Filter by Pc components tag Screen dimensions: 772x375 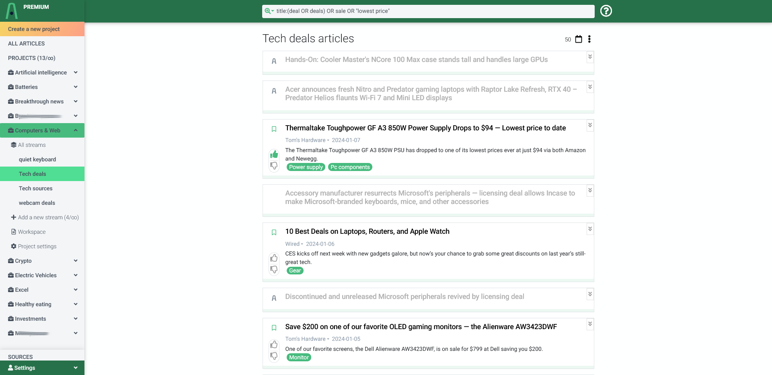(350, 167)
